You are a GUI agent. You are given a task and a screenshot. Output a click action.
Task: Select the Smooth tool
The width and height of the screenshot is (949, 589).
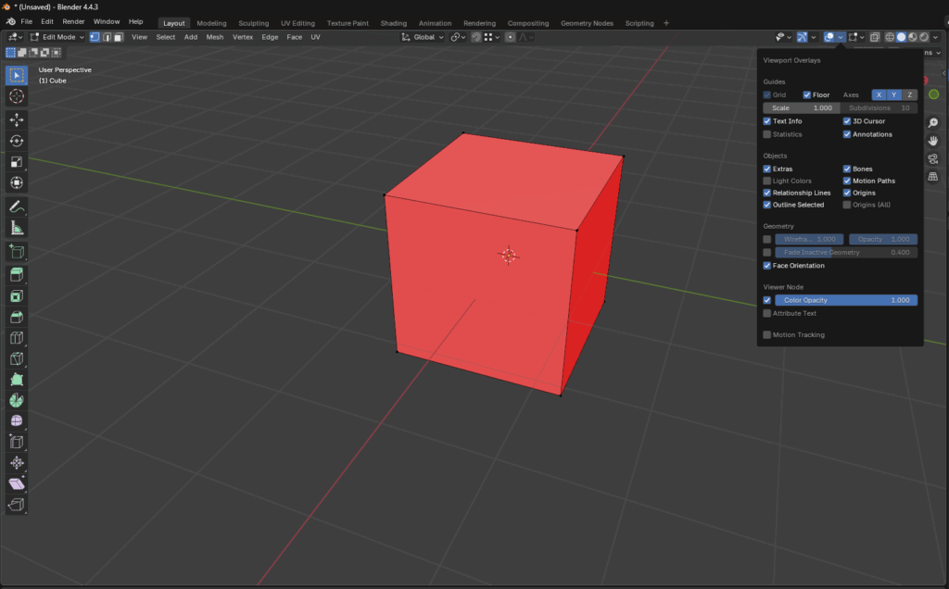coord(17,420)
